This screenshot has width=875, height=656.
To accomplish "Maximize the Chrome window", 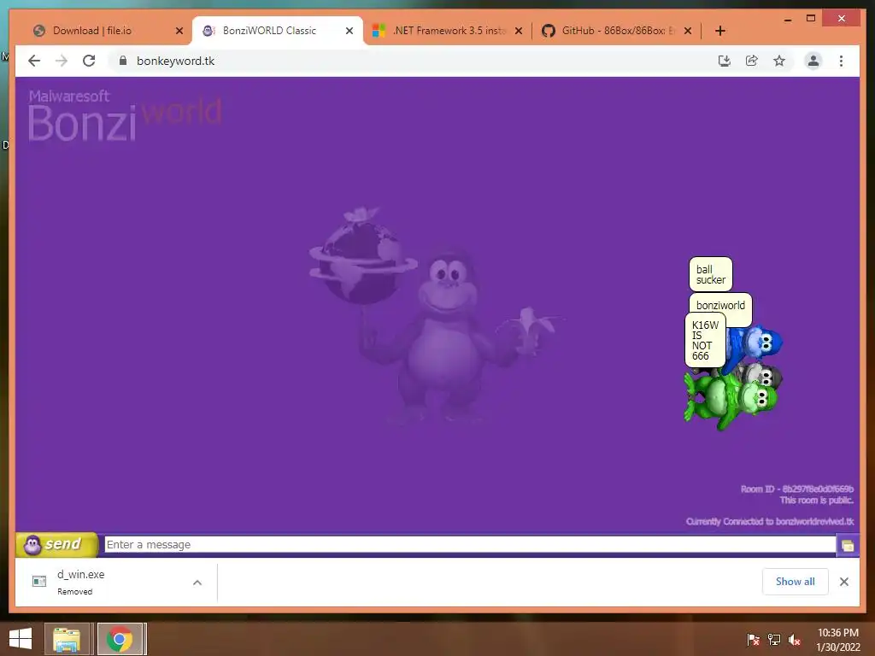I will 811,19.
